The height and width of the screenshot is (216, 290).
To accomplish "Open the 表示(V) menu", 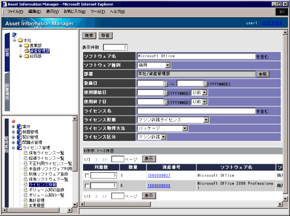I will [x=52, y=11].
